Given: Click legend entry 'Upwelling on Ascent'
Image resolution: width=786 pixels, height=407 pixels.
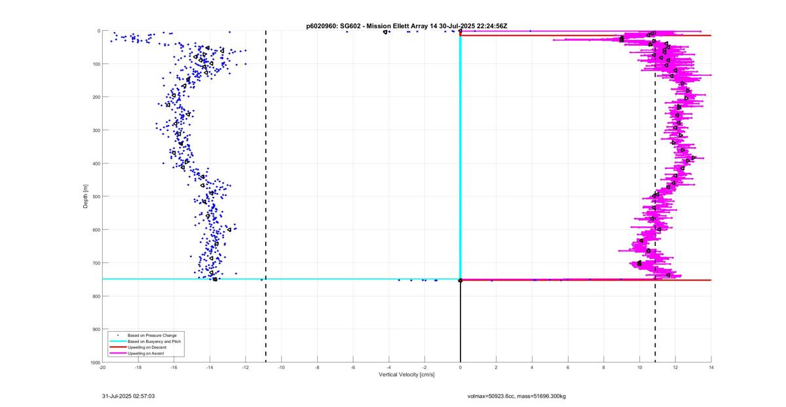Looking at the screenshot, I should [147, 353].
